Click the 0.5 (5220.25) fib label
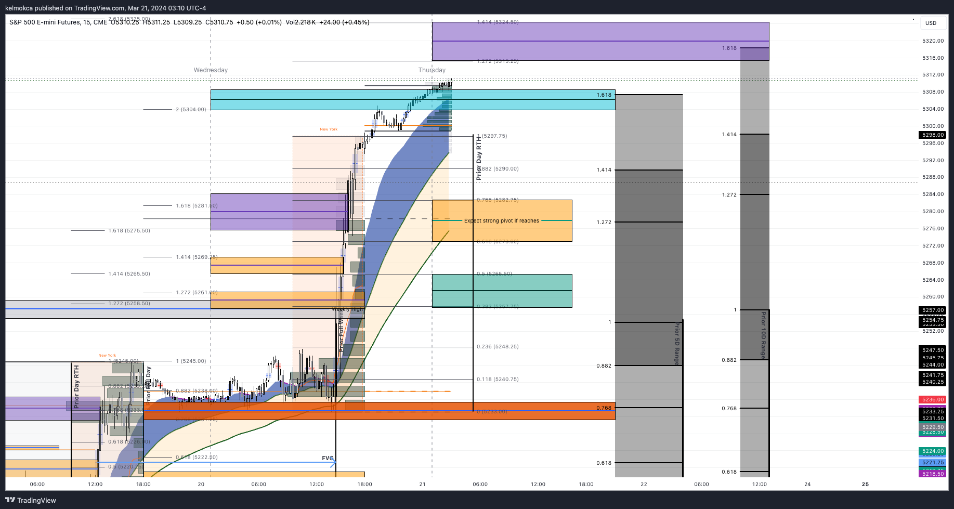This screenshot has width=954, height=509. click(125, 467)
